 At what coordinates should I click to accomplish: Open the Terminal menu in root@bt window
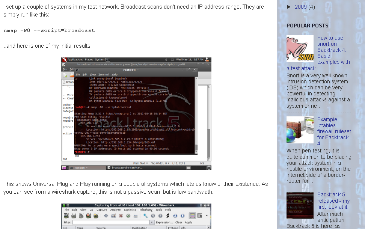tap(104, 74)
